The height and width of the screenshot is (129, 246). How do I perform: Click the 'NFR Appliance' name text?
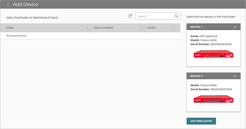(x=209, y=36)
